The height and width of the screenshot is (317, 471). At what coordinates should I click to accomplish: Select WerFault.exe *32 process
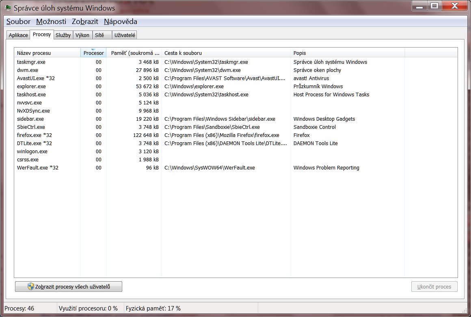(x=236, y=167)
